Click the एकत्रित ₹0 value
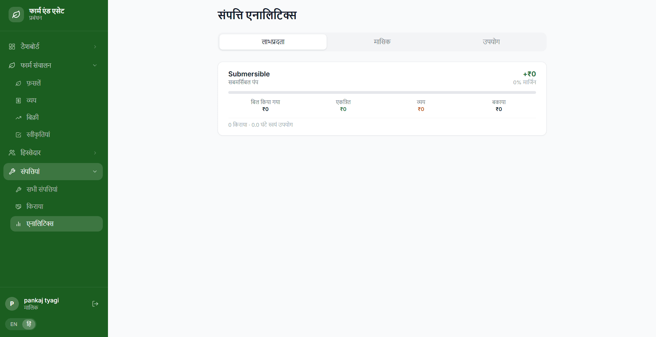Image resolution: width=656 pixels, height=337 pixels. [x=343, y=109]
